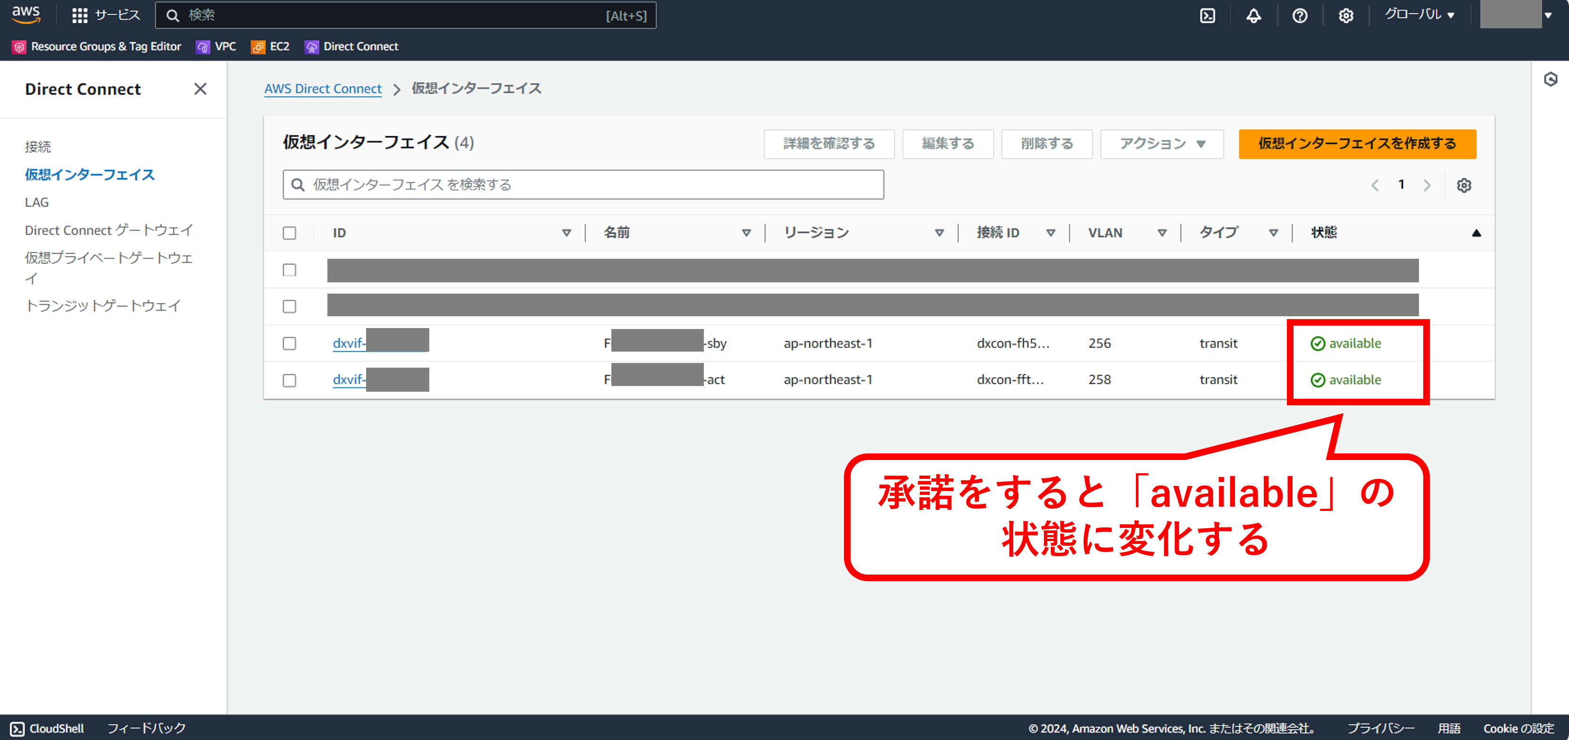This screenshot has width=1569, height=740.
Task: Click VLAN value 256
Action: [x=1100, y=343]
